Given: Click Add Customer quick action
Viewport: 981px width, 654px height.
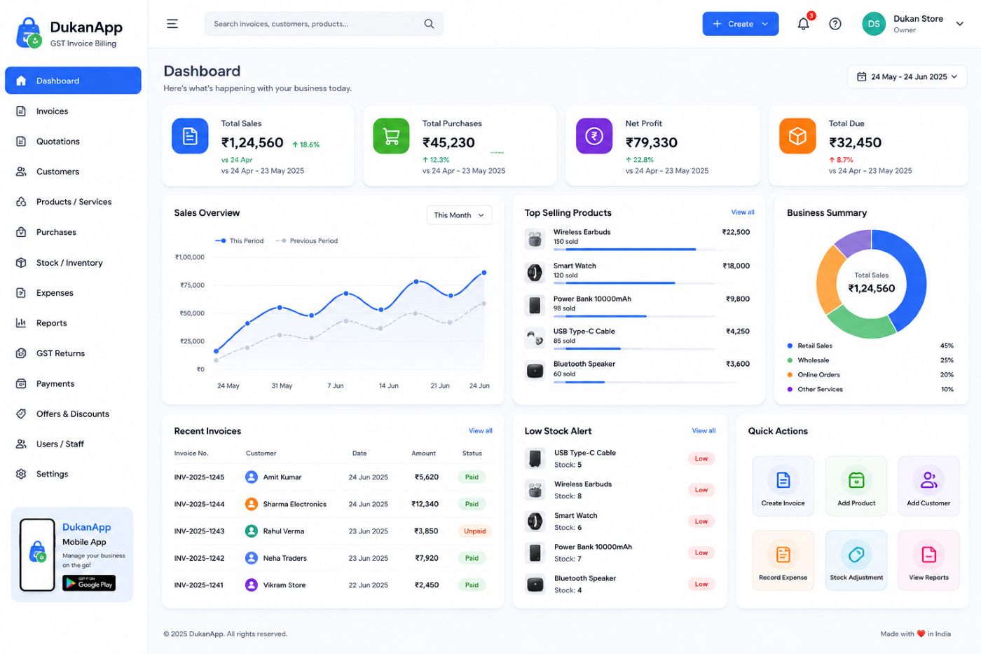Looking at the screenshot, I should click(x=928, y=486).
